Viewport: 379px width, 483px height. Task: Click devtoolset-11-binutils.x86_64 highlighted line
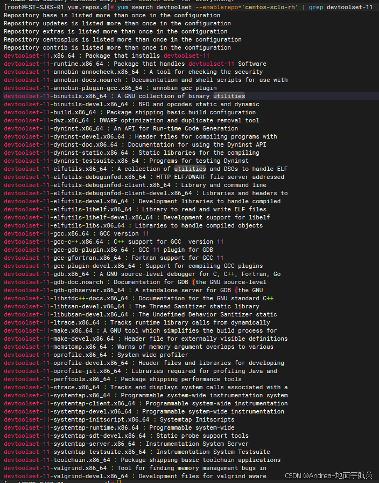click(x=124, y=96)
